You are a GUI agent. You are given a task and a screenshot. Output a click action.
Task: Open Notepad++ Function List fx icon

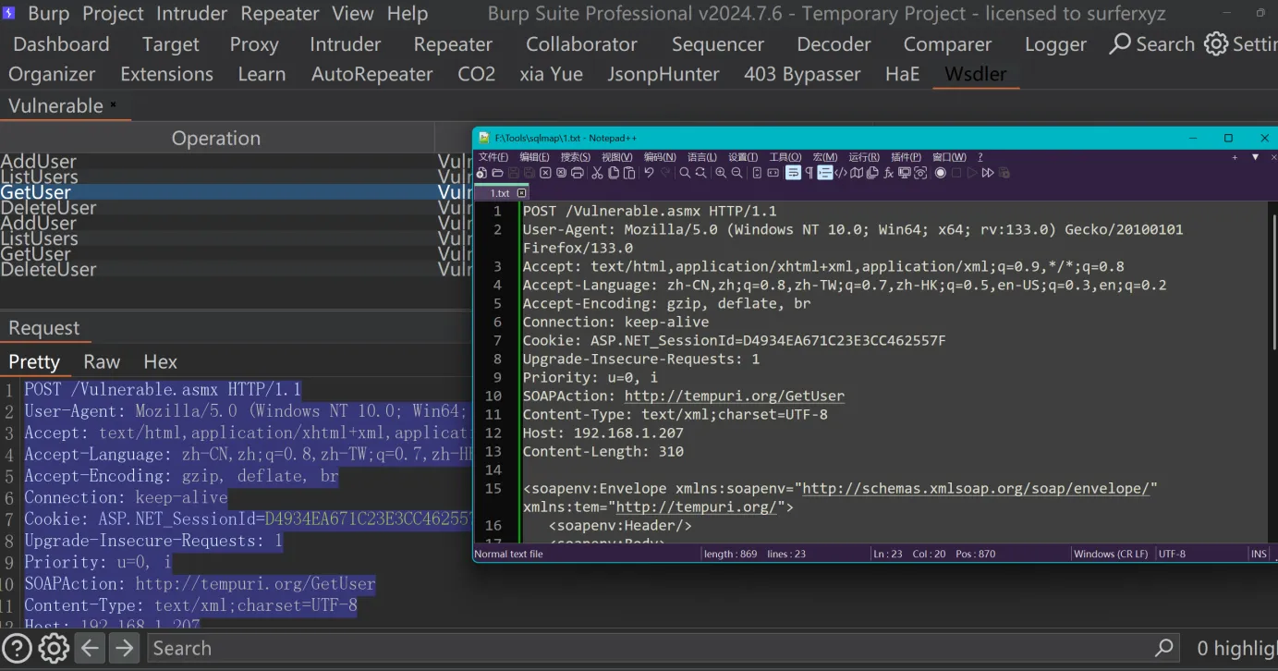tap(888, 173)
